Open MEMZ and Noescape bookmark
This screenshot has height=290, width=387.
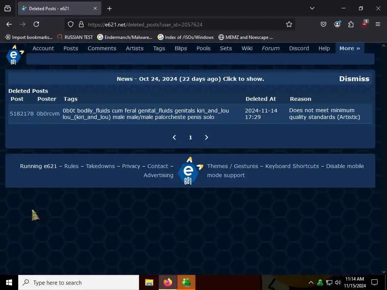coord(246,37)
